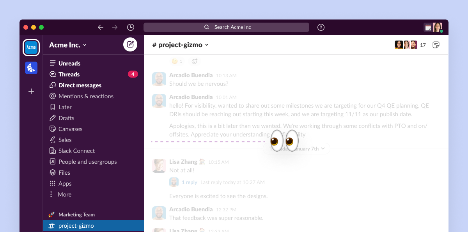This screenshot has height=232, width=468.
Task: Add a workspace with the plus icon
Action: tap(31, 91)
